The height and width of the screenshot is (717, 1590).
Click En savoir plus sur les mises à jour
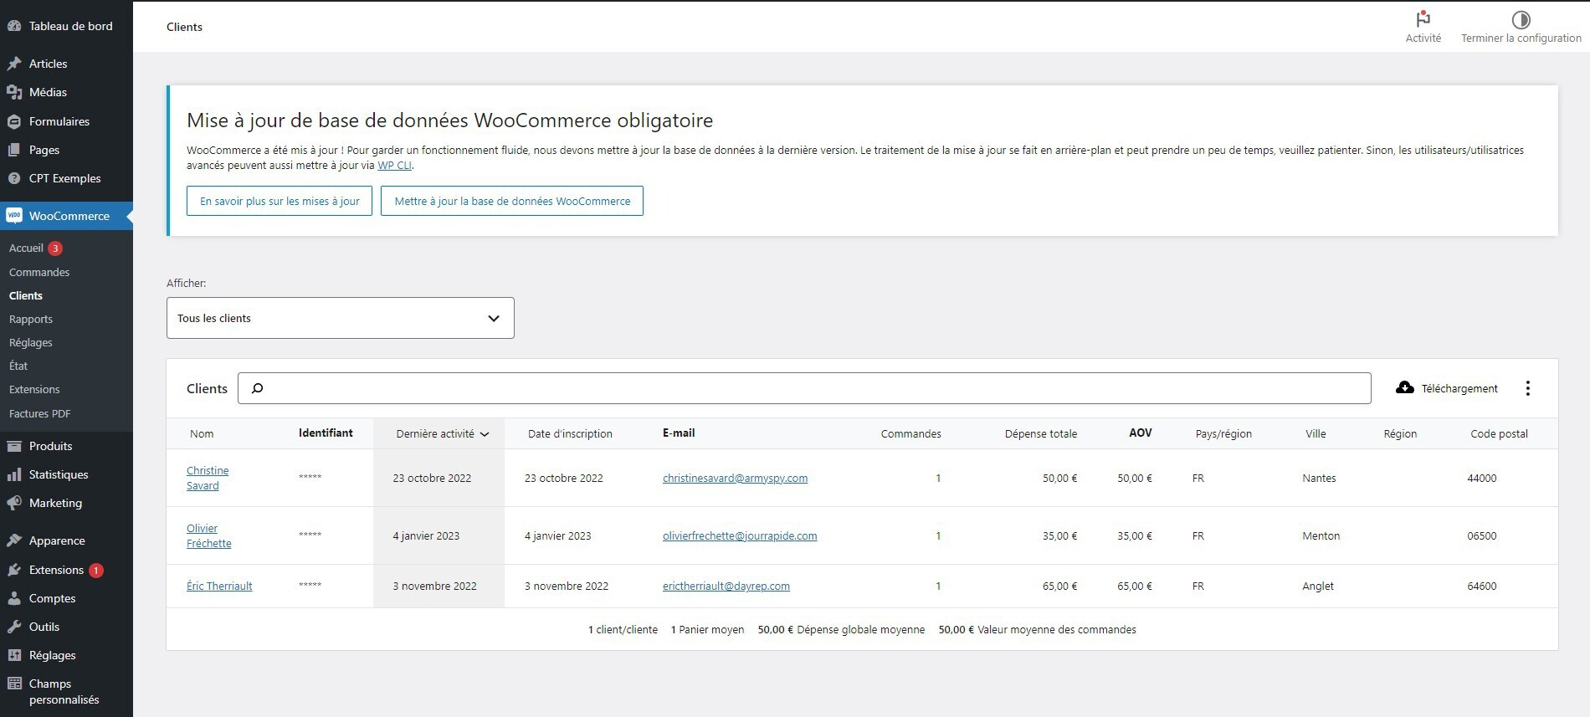280,201
